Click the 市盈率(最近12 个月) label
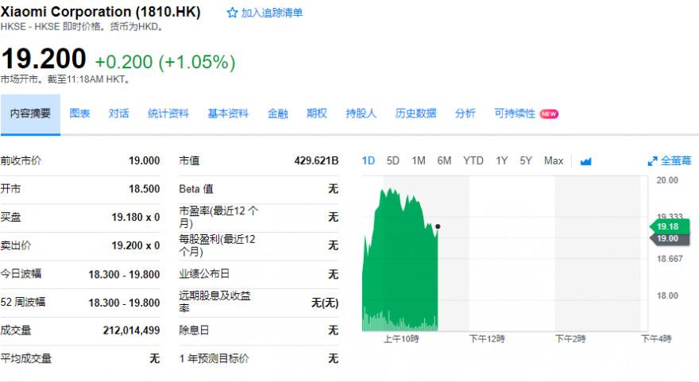 [x=218, y=217]
